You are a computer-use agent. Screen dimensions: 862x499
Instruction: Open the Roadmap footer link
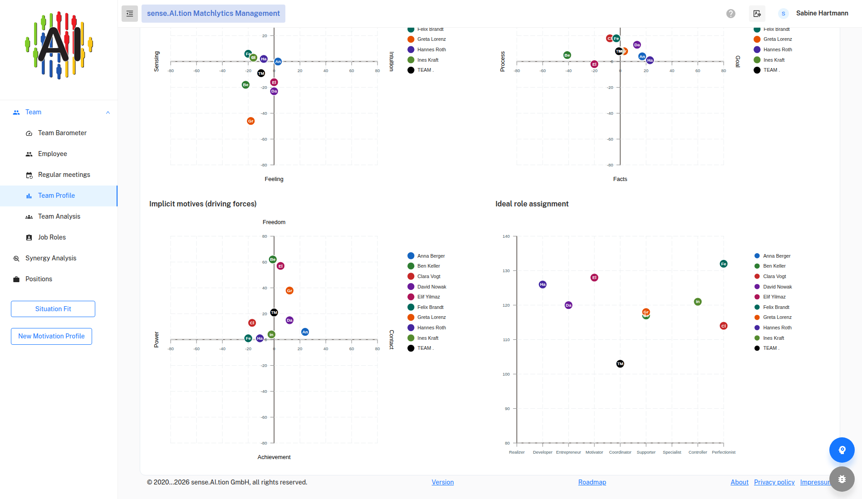592,482
